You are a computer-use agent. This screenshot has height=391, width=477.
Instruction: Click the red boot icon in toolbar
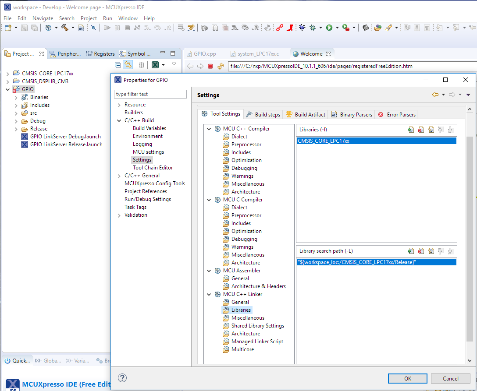(x=290, y=28)
